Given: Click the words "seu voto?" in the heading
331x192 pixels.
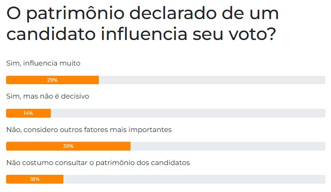Looking at the screenshot, I should pos(234,33).
